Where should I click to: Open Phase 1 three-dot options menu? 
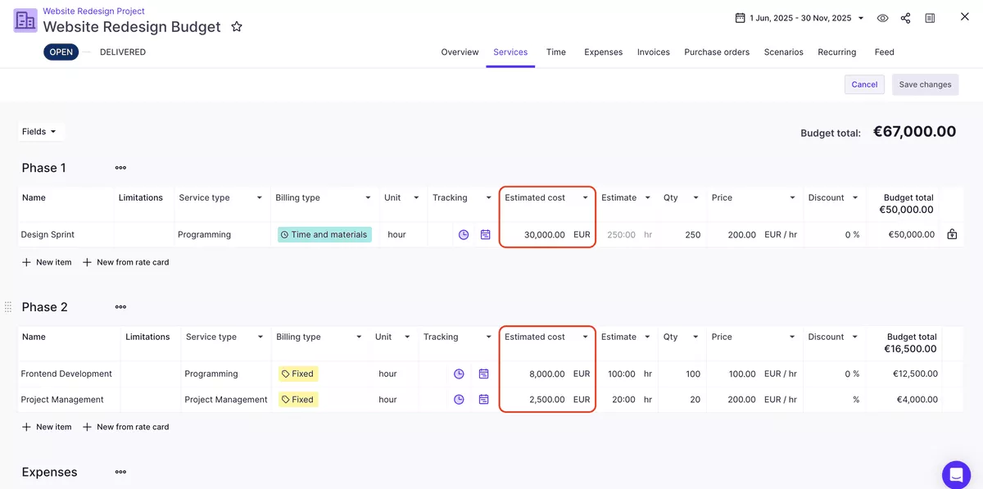click(120, 168)
